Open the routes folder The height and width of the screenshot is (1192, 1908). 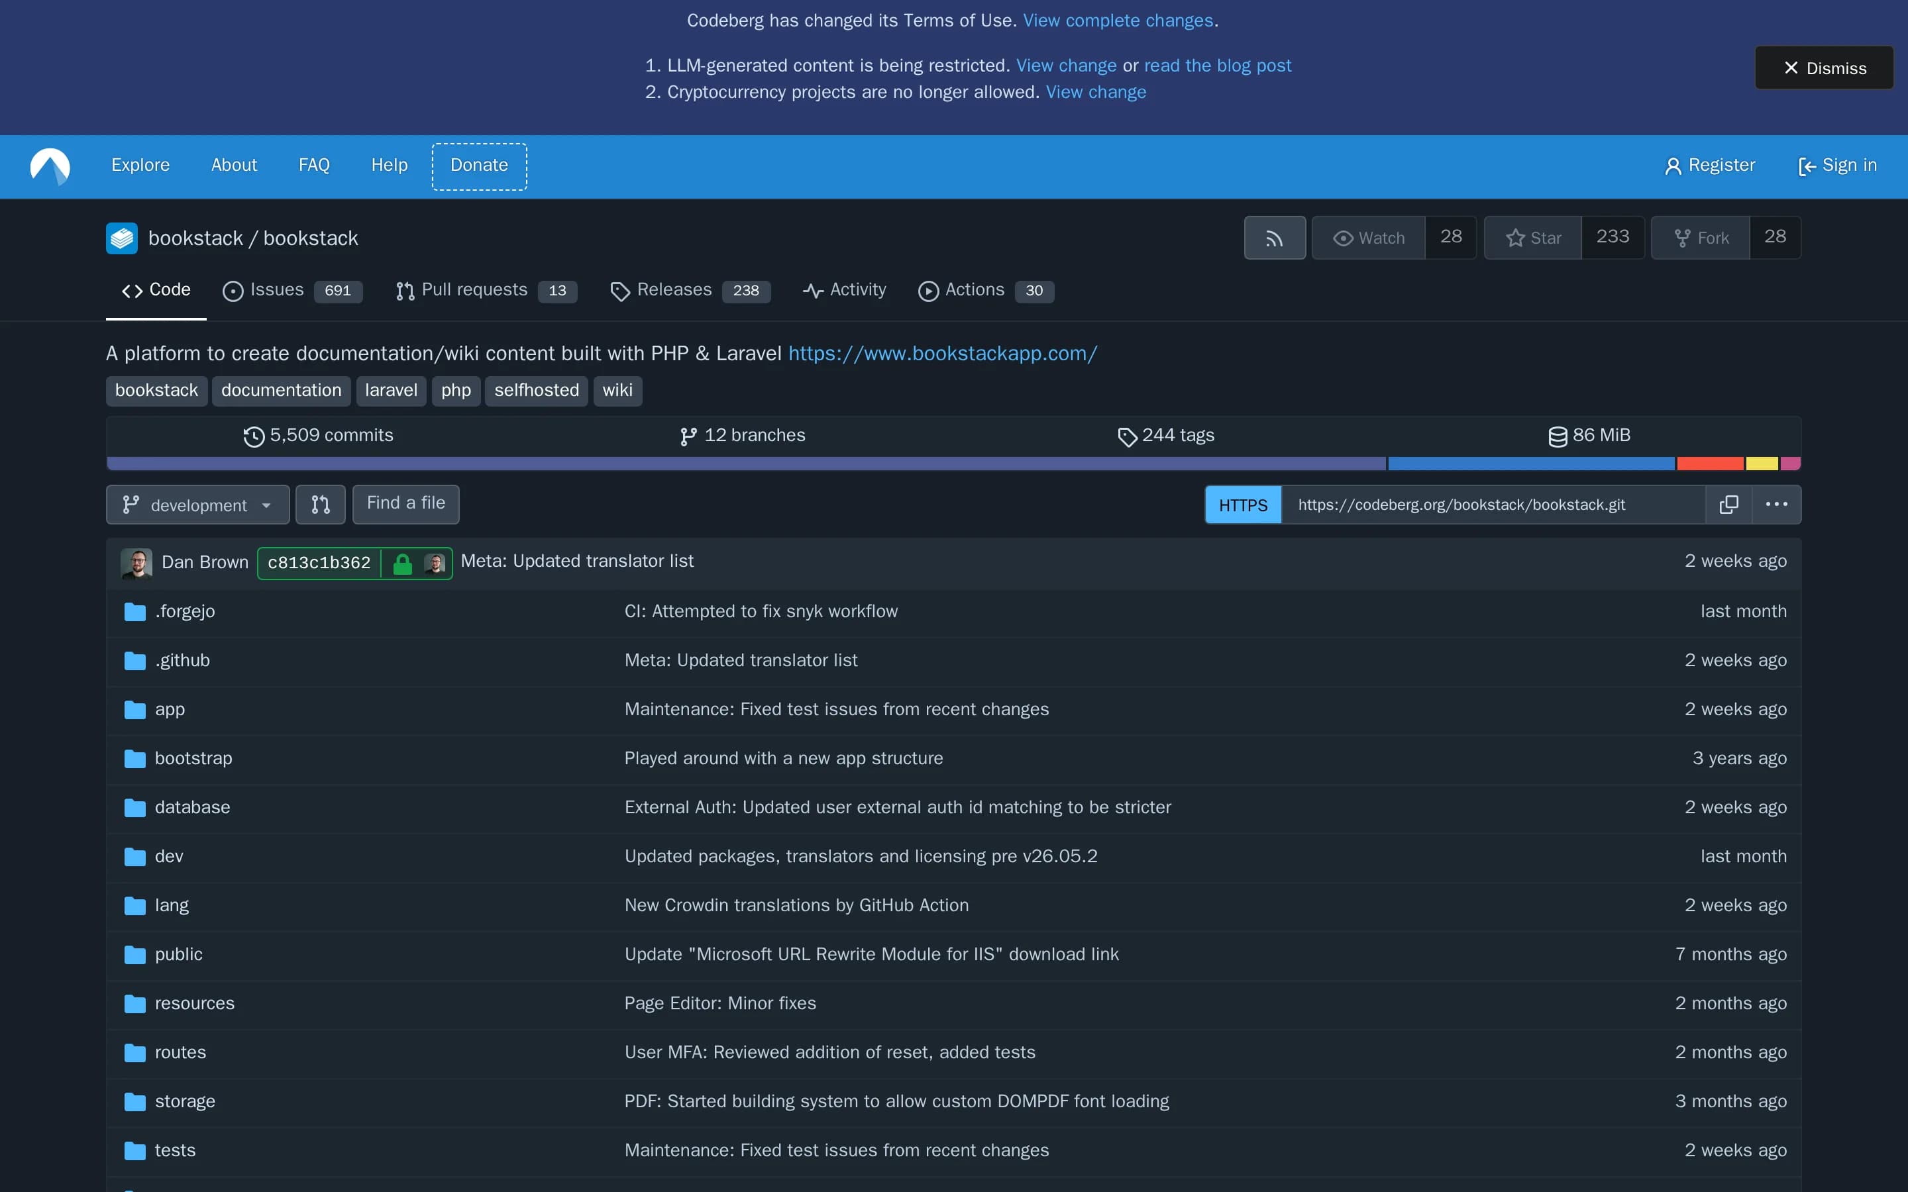point(180,1052)
